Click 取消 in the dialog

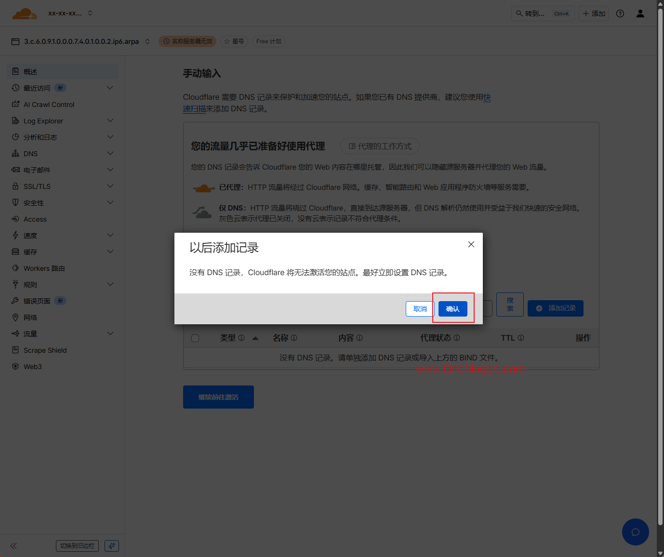[x=420, y=309]
